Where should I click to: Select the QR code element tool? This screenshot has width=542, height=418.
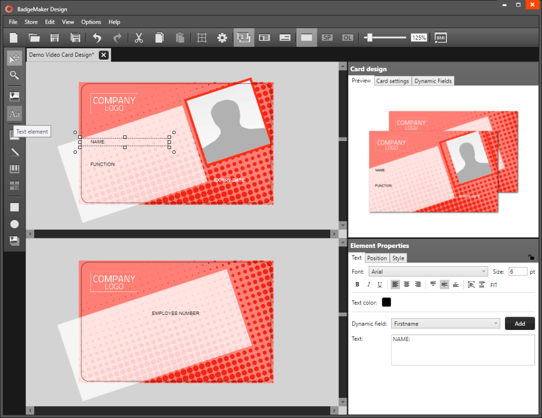[x=14, y=186]
